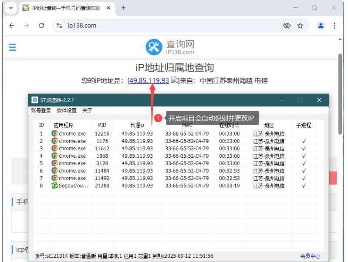This screenshot has width=348, height=262.
Task: Open the 49.85.119.93 IP link
Action: coord(149,81)
